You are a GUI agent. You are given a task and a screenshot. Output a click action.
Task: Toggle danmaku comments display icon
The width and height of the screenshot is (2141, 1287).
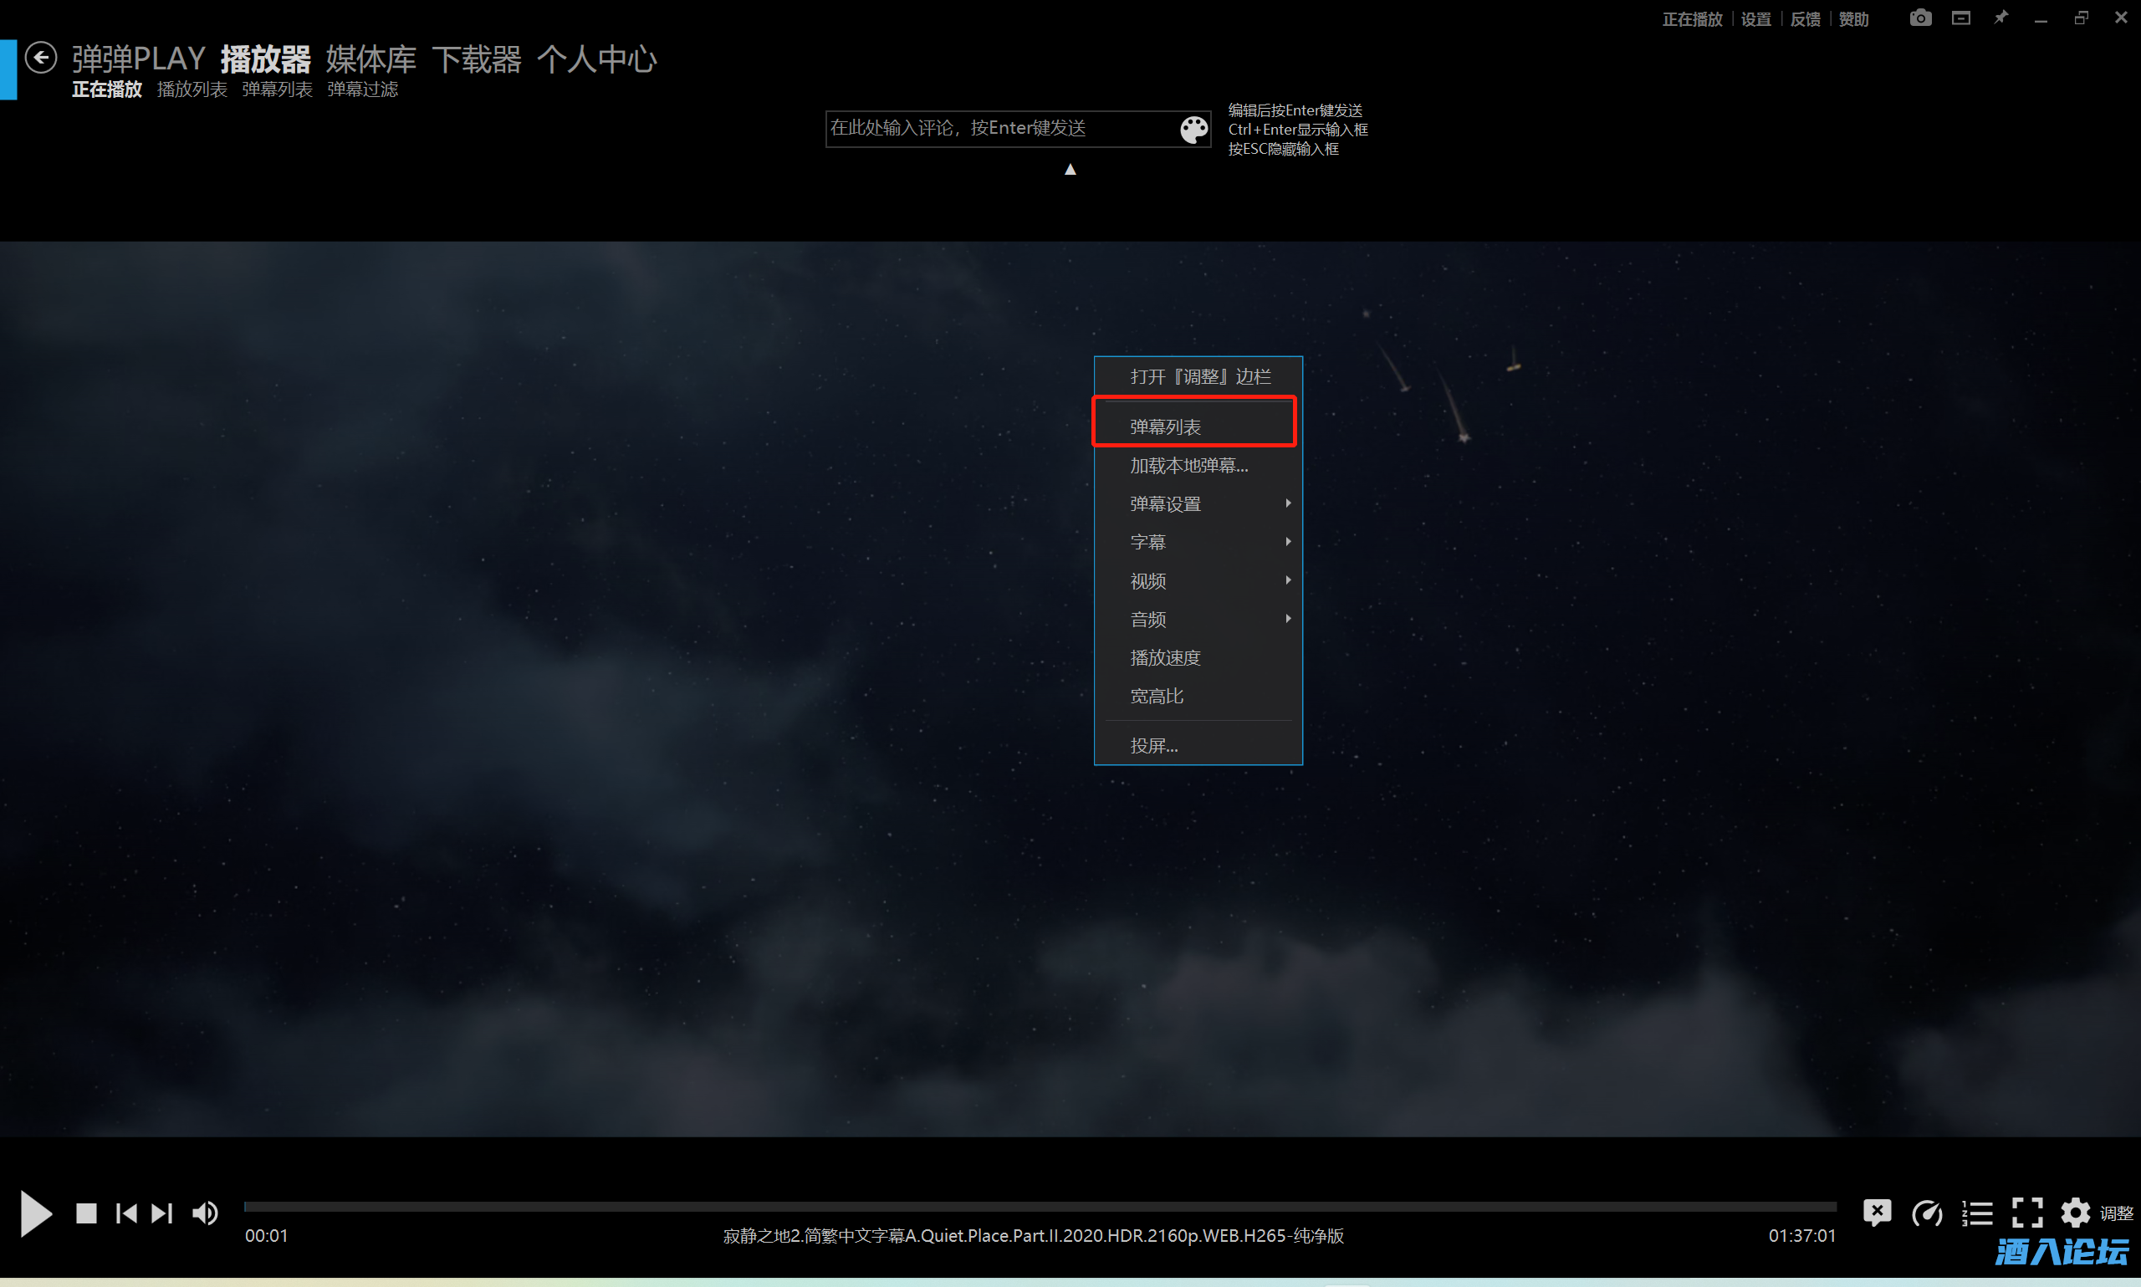tap(1877, 1213)
